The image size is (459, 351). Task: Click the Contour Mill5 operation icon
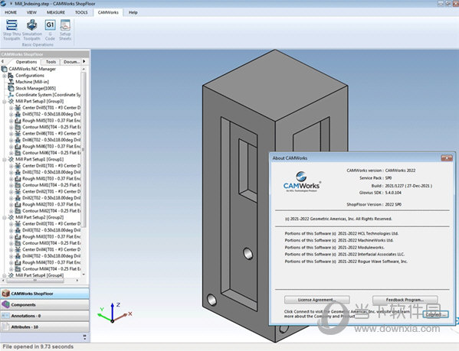coord(18,127)
